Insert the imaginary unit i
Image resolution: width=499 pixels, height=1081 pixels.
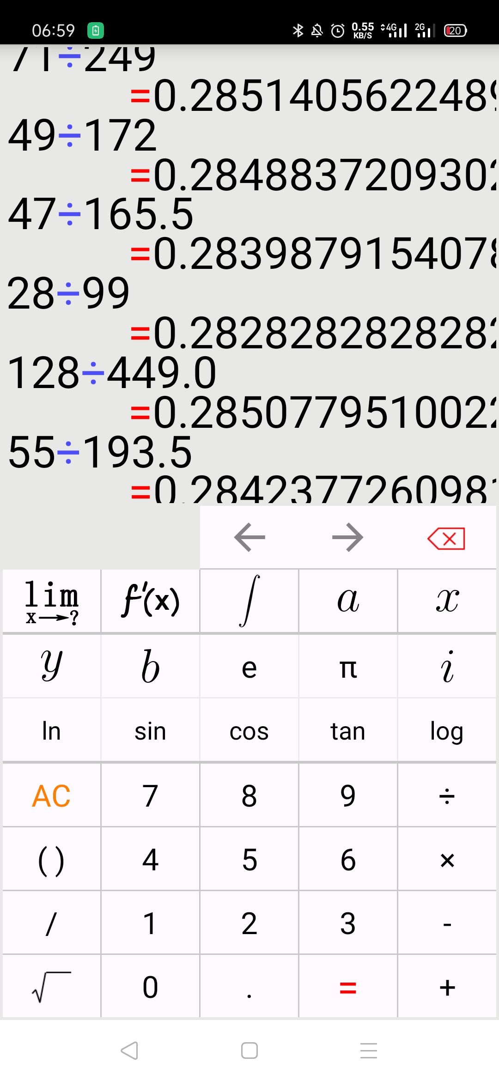[x=447, y=666]
